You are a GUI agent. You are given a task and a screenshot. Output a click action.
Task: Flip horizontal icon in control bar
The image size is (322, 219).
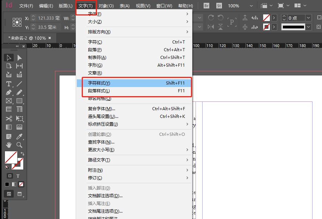point(211,27)
